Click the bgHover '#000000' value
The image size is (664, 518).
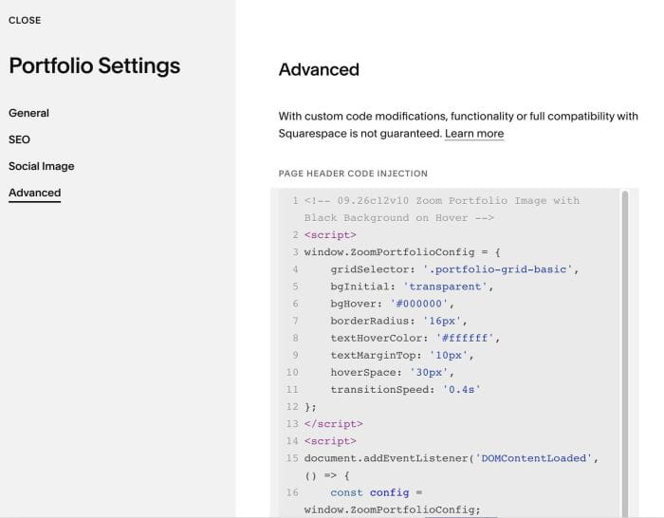coord(419,304)
